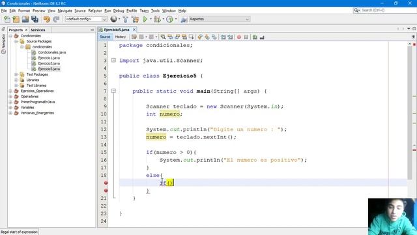417x235 pixels.
Task: Click the icon beside the Reportes dropdown
Action: pyautogui.click(x=184, y=19)
